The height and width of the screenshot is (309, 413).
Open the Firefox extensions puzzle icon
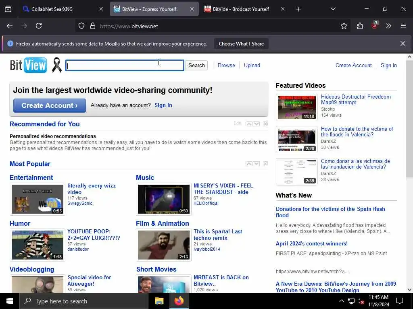pos(360,26)
